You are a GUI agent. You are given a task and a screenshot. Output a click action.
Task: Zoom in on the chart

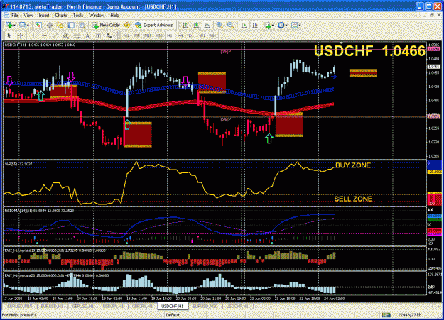click(x=220, y=25)
